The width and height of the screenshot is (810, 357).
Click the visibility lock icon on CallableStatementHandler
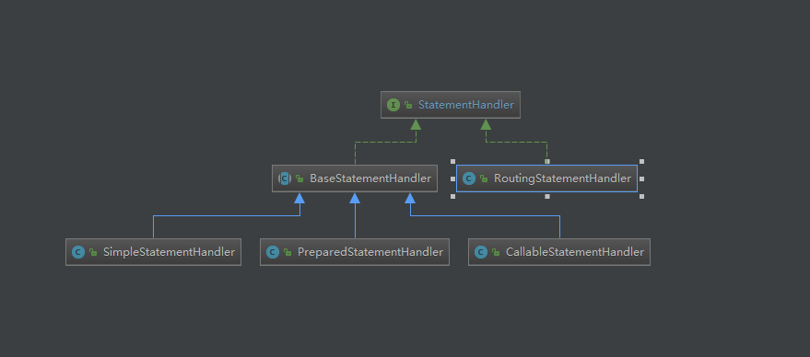coord(496,253)
